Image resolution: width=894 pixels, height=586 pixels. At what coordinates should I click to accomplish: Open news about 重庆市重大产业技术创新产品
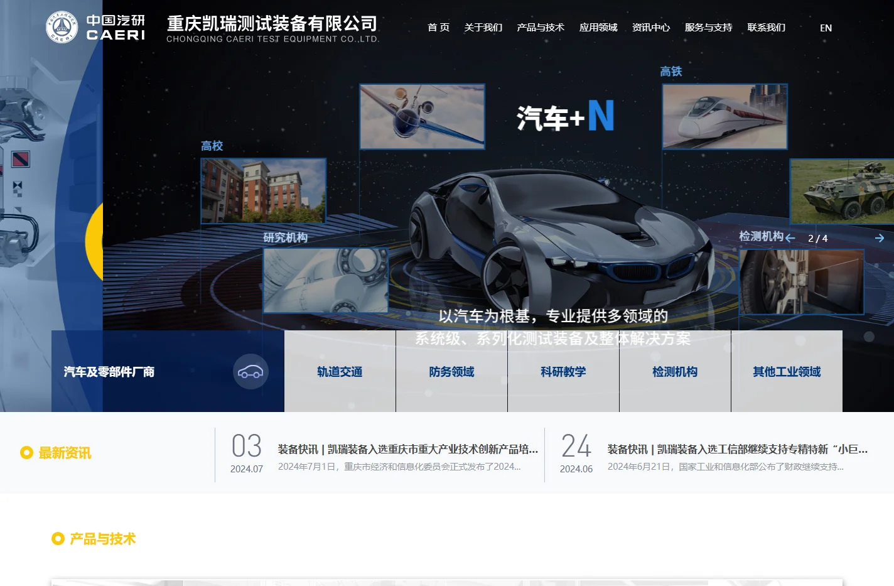[408, 449]
